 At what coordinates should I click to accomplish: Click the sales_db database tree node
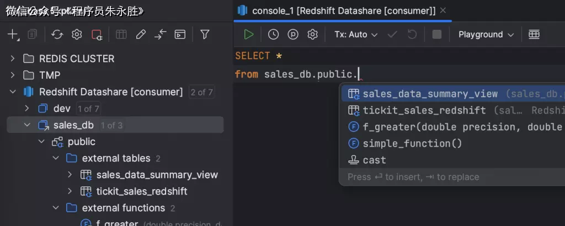click(x=73, y=125)
